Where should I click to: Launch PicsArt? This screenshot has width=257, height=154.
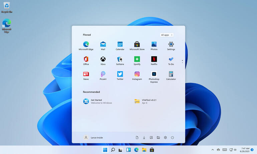103,76
